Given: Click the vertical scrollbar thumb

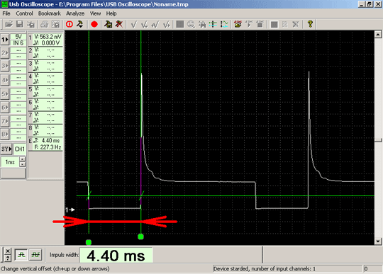Looking at the screenshot, I should pos(378,140).
